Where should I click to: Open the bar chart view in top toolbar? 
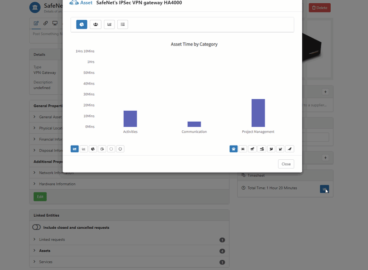109,24
